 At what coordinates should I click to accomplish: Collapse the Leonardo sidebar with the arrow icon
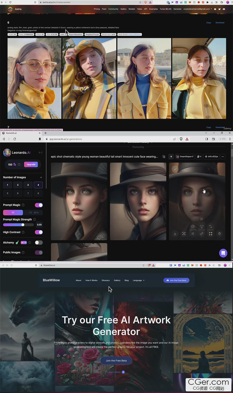[x=40, y=153]
